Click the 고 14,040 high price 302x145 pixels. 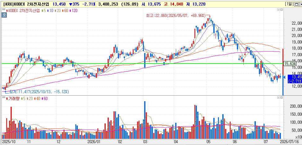click(x=174, y=4)
